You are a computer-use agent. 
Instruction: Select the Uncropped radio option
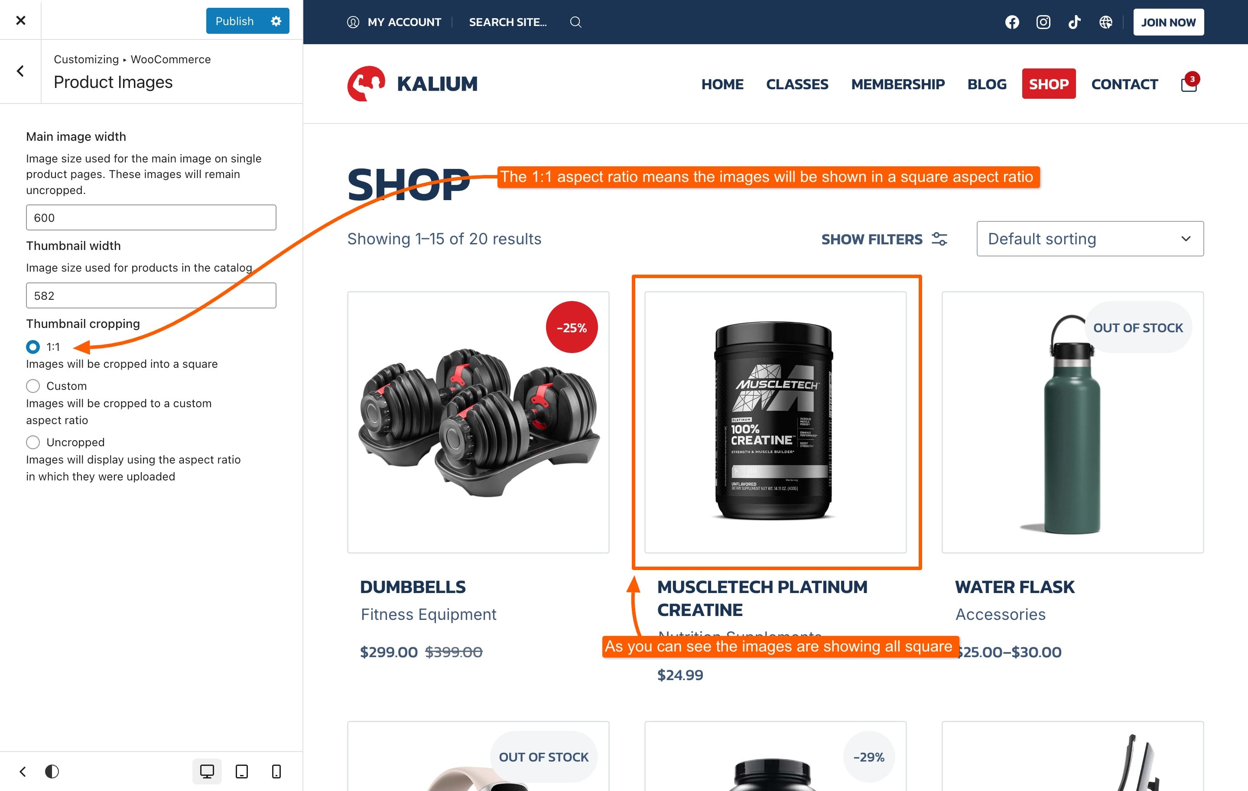pos(32,442)
